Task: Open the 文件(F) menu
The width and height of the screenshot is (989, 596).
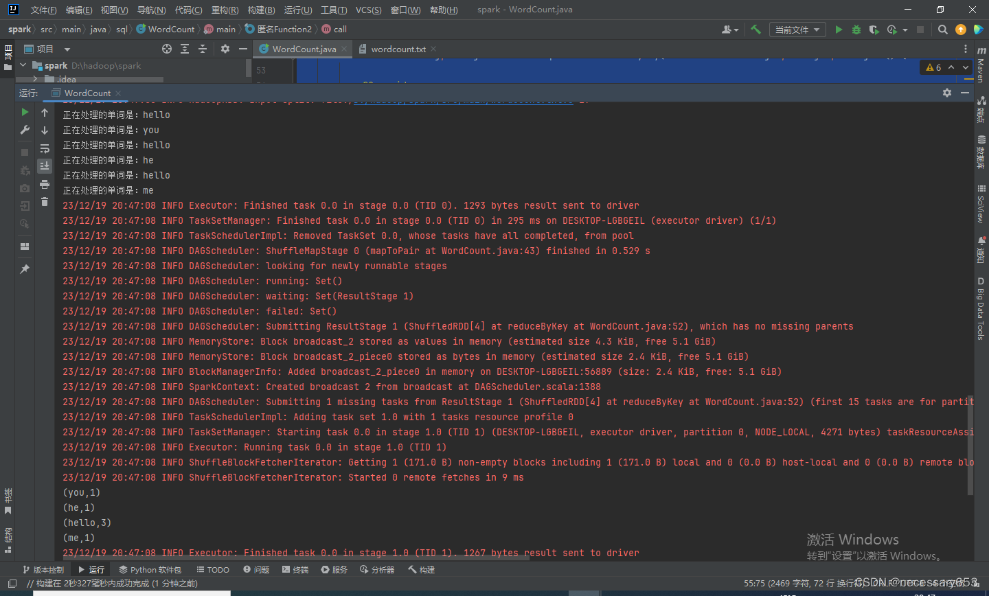Action: [x=43, y=10]
